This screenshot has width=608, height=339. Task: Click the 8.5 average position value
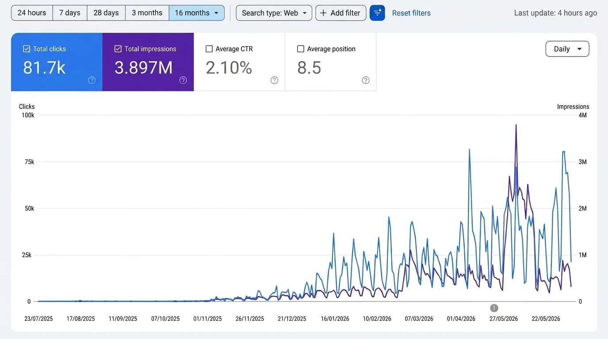[x=309, y=68]
